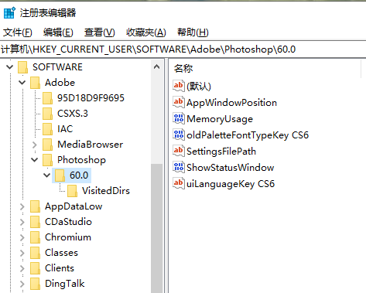Open the 帮助(H) menu
The image size is (366, 293).
193,32
